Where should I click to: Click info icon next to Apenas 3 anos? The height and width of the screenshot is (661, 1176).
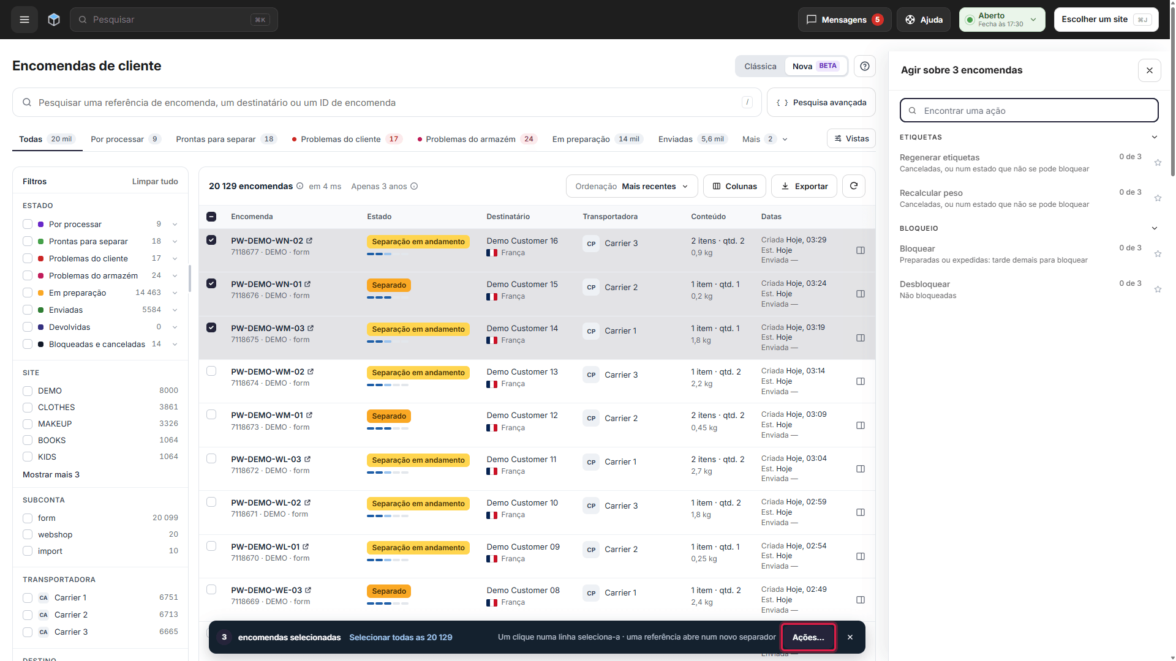[414, 186]
